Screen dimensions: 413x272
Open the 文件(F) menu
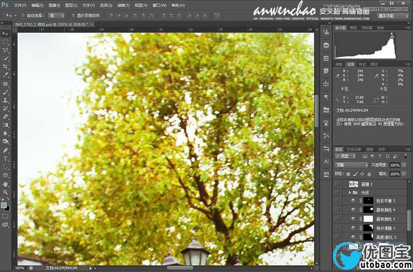point(20,5)
